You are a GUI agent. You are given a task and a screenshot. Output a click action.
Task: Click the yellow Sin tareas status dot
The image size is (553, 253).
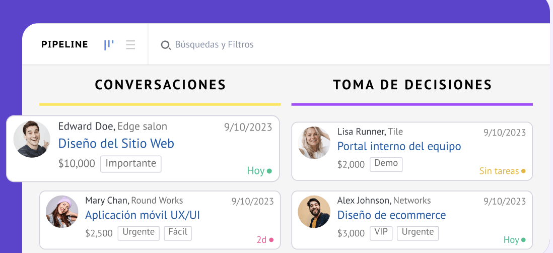[x=523, y=171]
